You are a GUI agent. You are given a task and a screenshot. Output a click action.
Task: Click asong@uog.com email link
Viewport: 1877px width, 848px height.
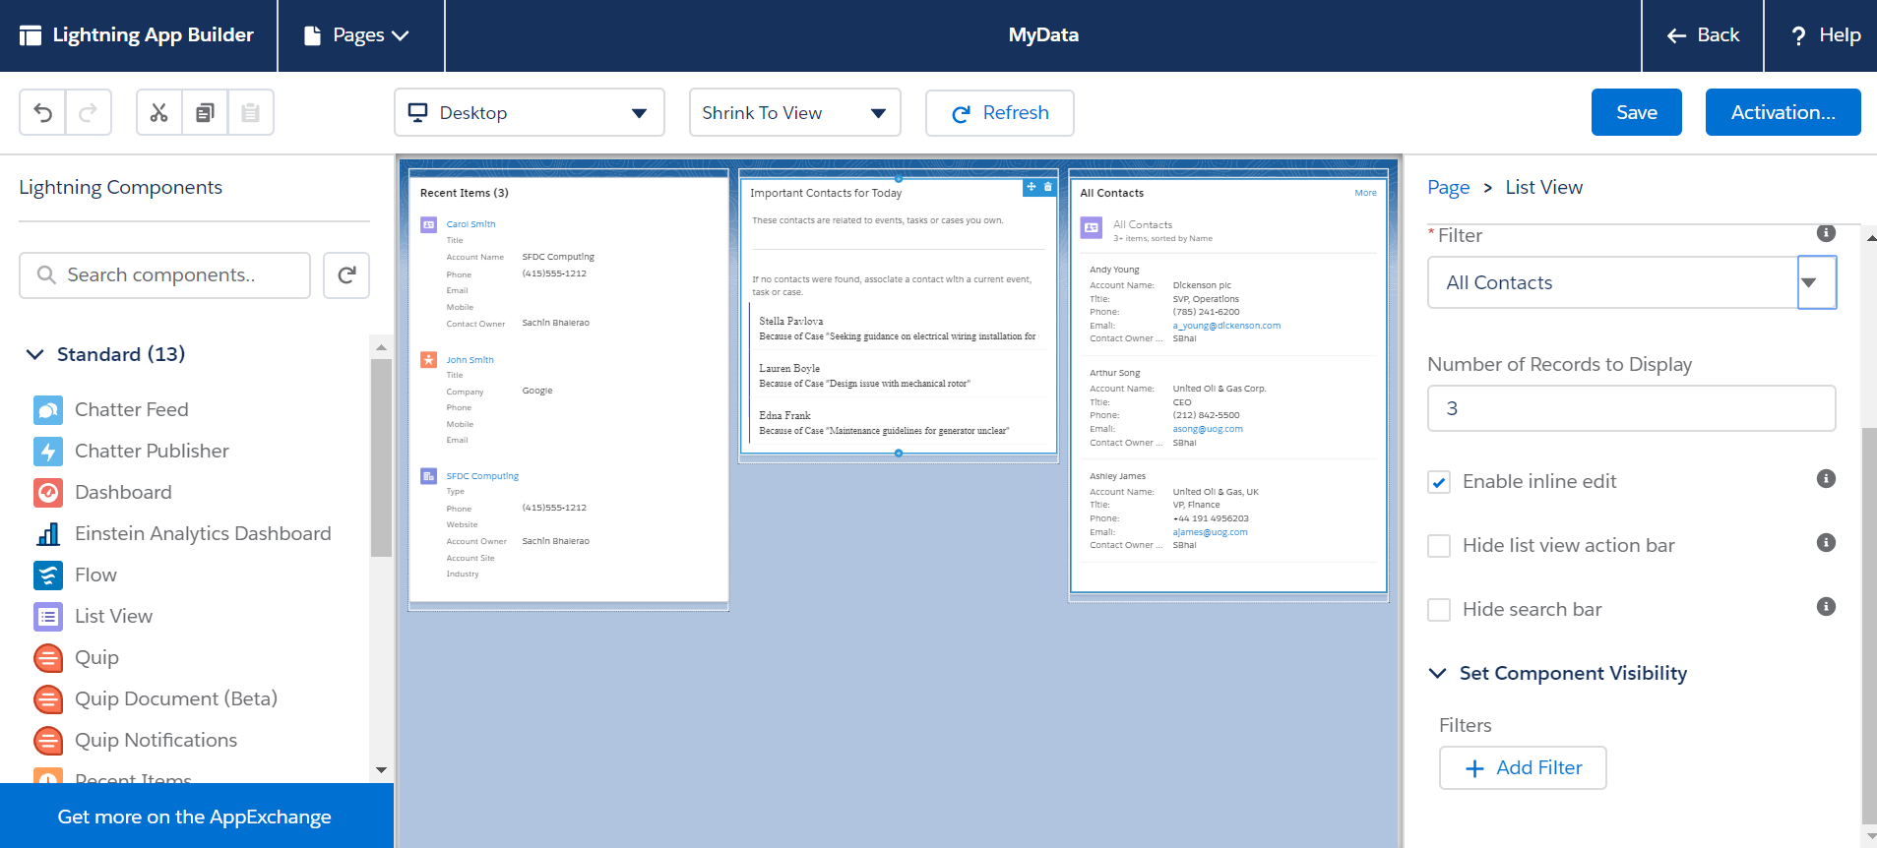click(1208, 429)
